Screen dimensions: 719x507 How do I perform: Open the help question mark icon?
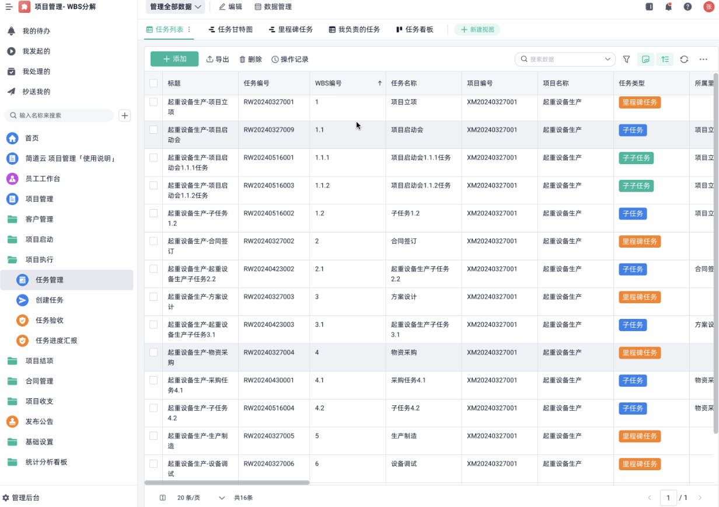[x=687, y=7]
